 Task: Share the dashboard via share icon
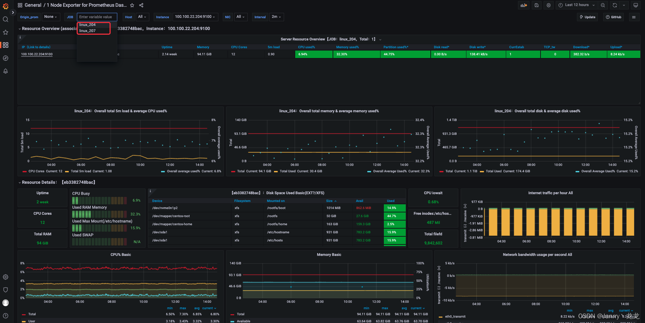[x=141, y=5]
